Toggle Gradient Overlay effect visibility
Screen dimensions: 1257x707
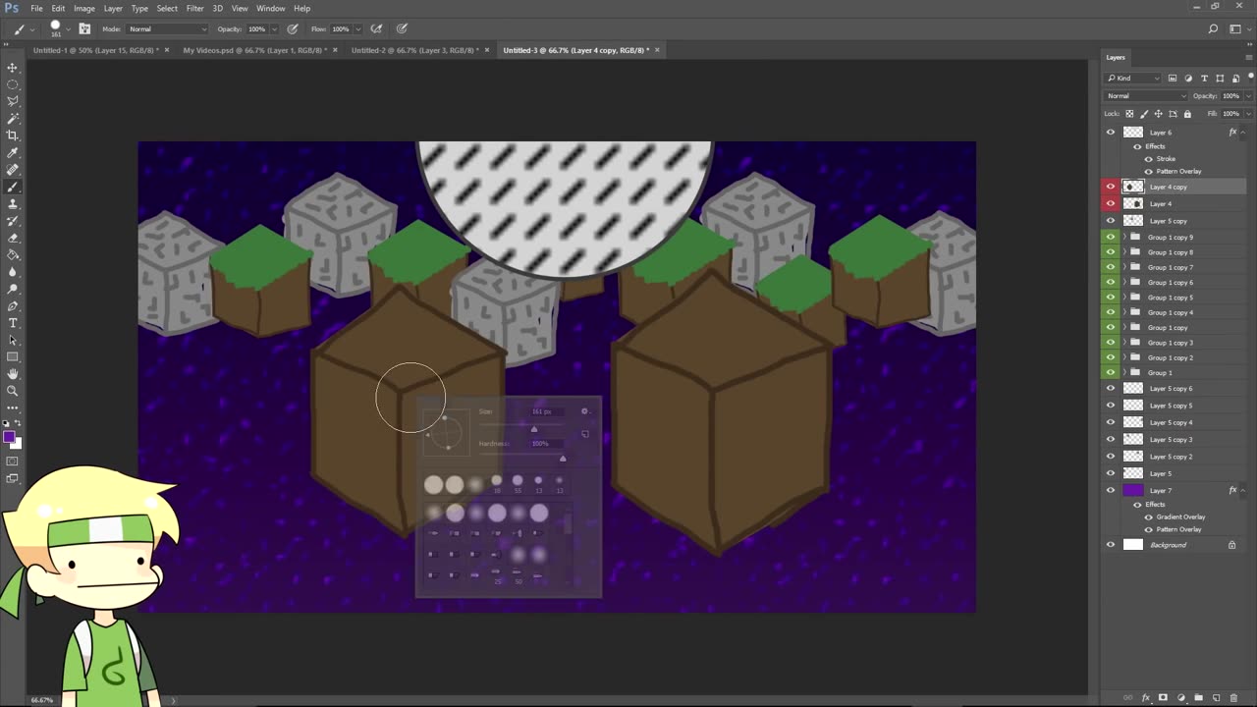[1149, 517]
